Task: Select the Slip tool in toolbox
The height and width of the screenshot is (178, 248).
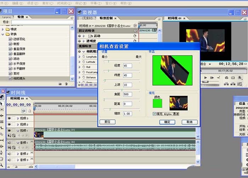Action: (x=1, y=140)
